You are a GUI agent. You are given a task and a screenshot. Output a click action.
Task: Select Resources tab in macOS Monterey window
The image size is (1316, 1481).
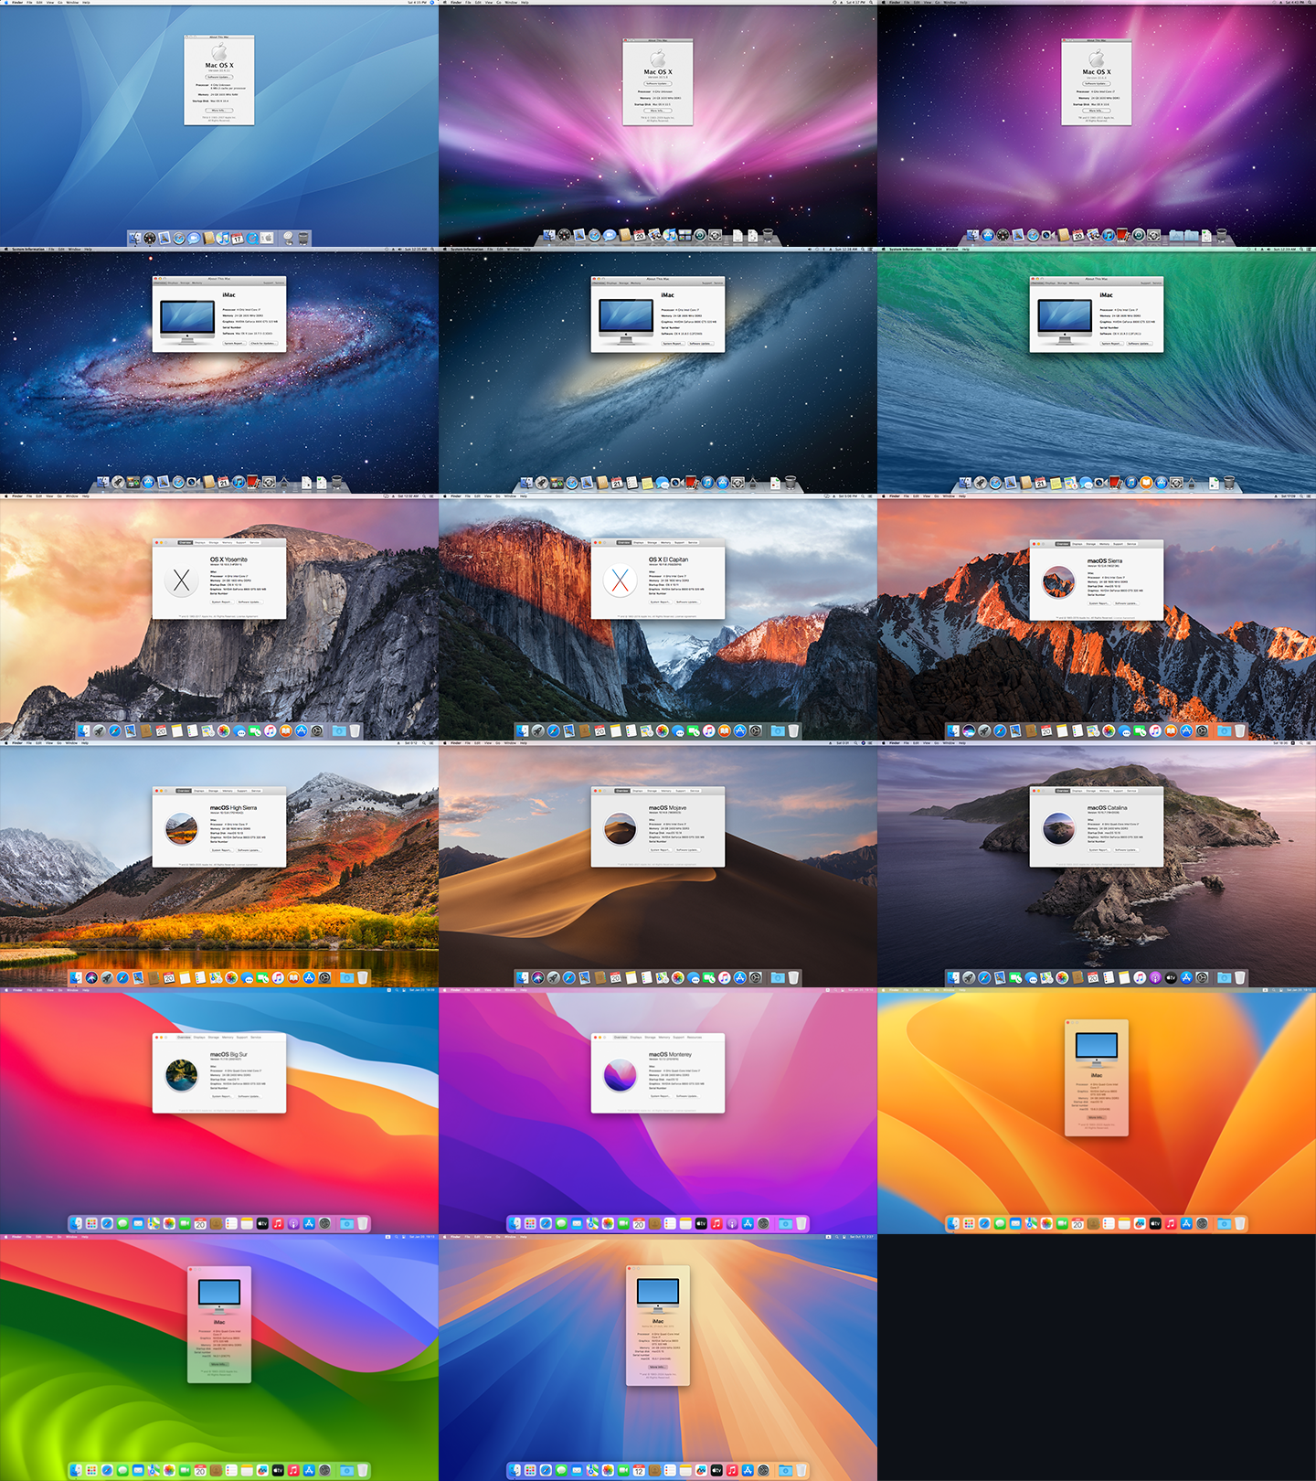695,1038
